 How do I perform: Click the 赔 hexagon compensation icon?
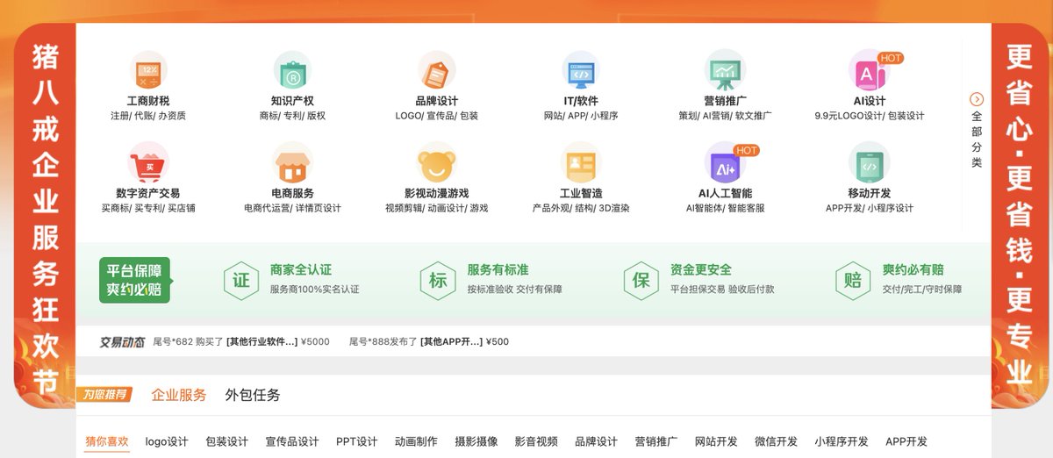pyautogui.click(x=853, y=280)
